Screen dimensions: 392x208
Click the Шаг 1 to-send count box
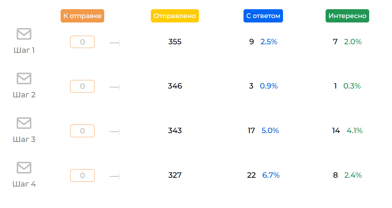coord(82,42)
